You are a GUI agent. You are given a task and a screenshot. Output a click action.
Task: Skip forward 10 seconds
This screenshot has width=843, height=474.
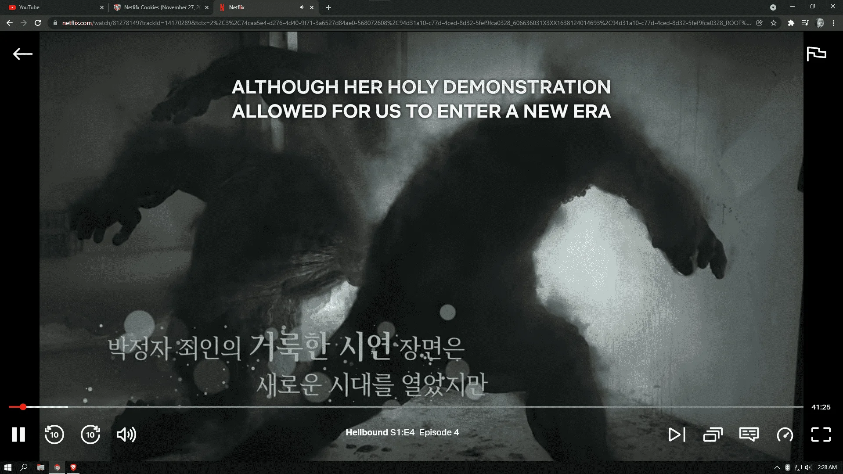pyautogui.click(x=90, y=434)
